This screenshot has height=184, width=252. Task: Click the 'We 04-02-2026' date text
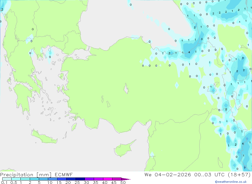168,174
